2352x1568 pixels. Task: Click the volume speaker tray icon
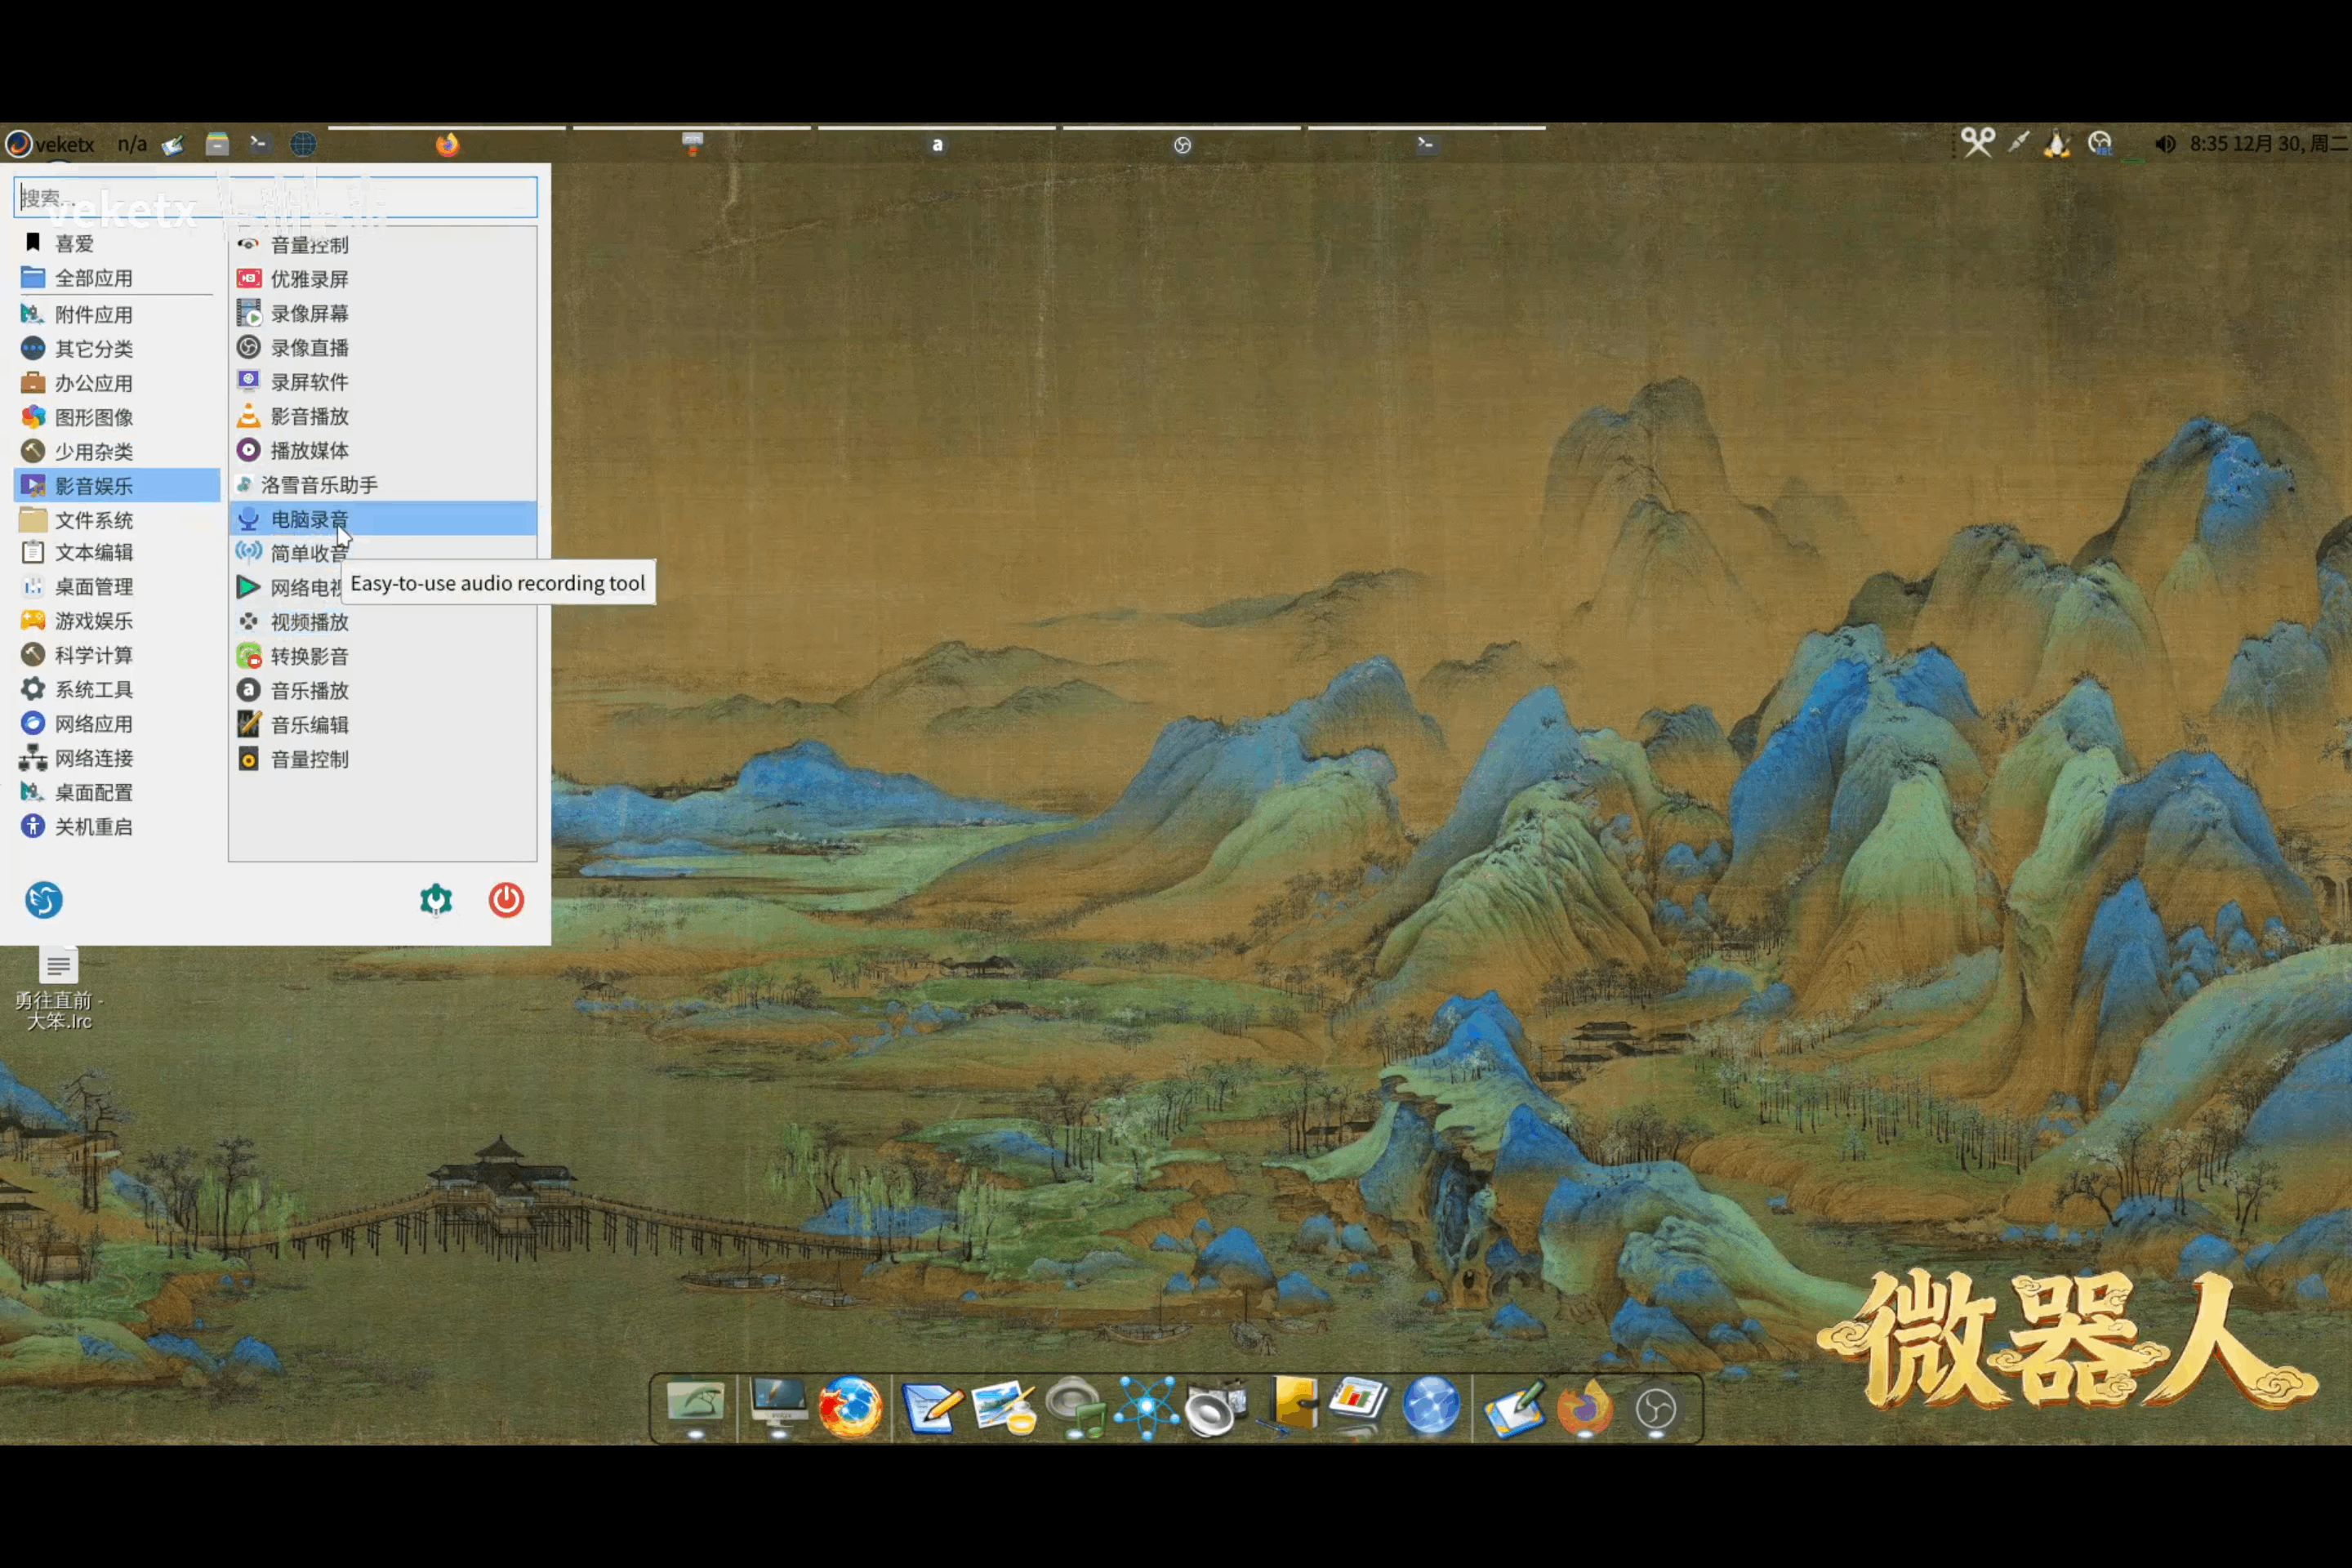(x=2164, y=144)
